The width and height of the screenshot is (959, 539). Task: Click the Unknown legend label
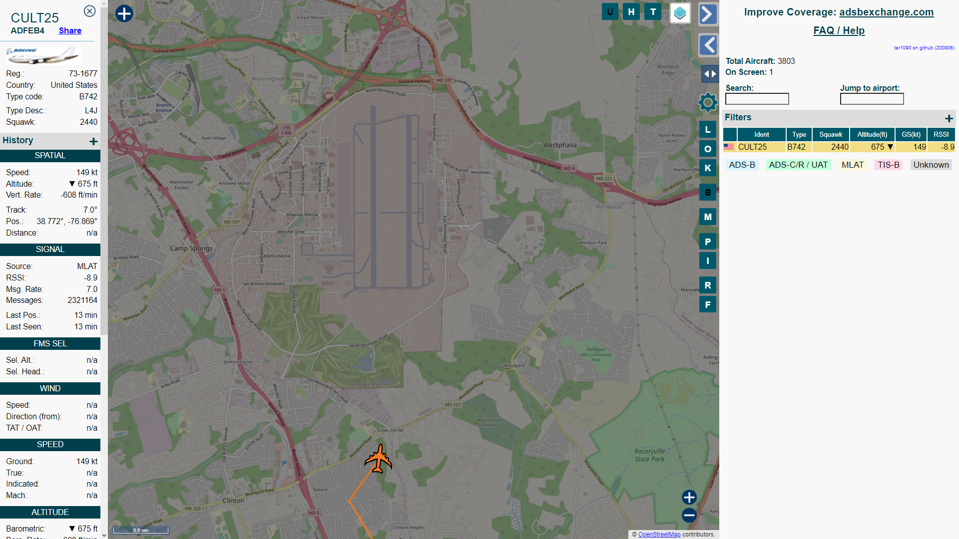pos(931,165)
